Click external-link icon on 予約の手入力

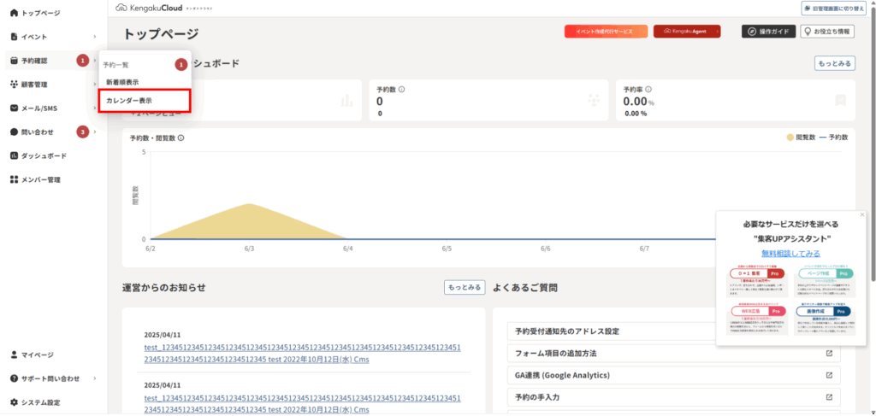pyautogui.click(x=830, y=397)
